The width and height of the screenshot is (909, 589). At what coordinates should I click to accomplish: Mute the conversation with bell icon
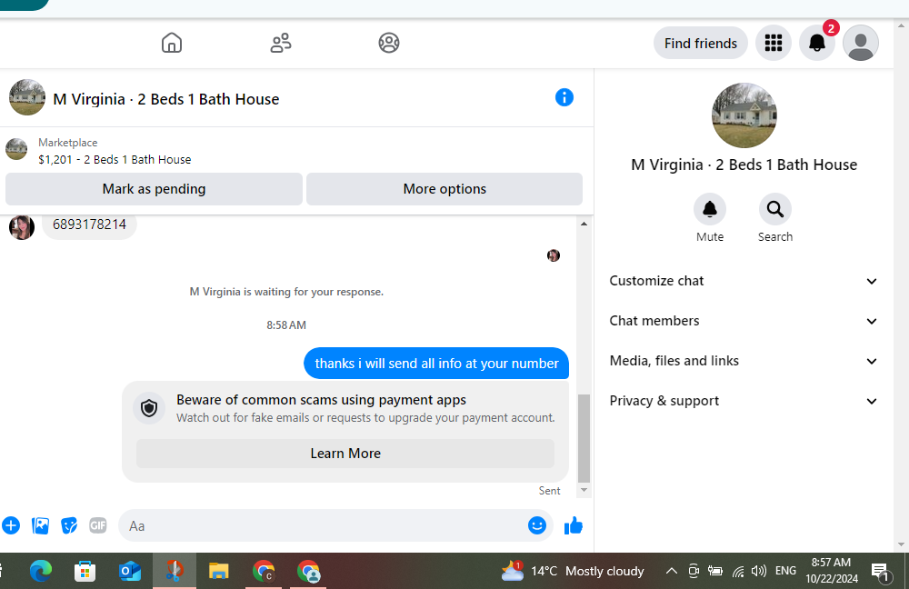[x=710, y=209]
